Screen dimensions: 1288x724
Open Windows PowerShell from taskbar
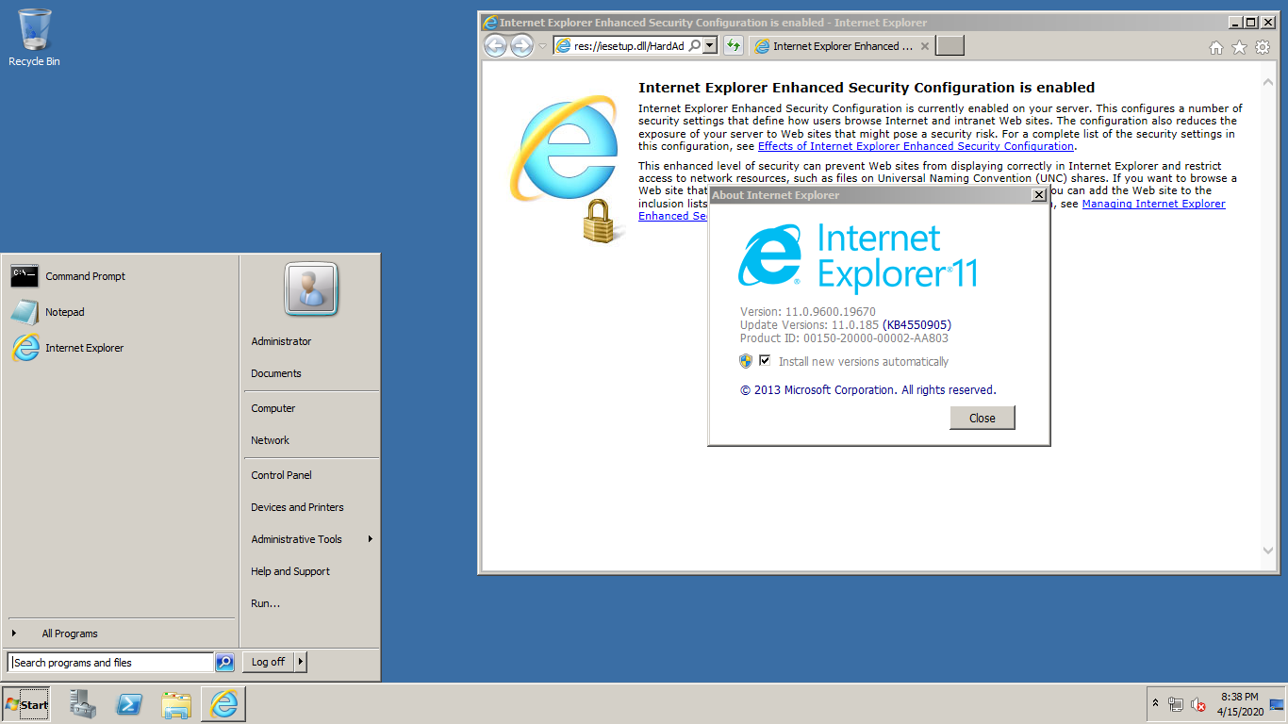pyautogui.click(x=129, y=704)
